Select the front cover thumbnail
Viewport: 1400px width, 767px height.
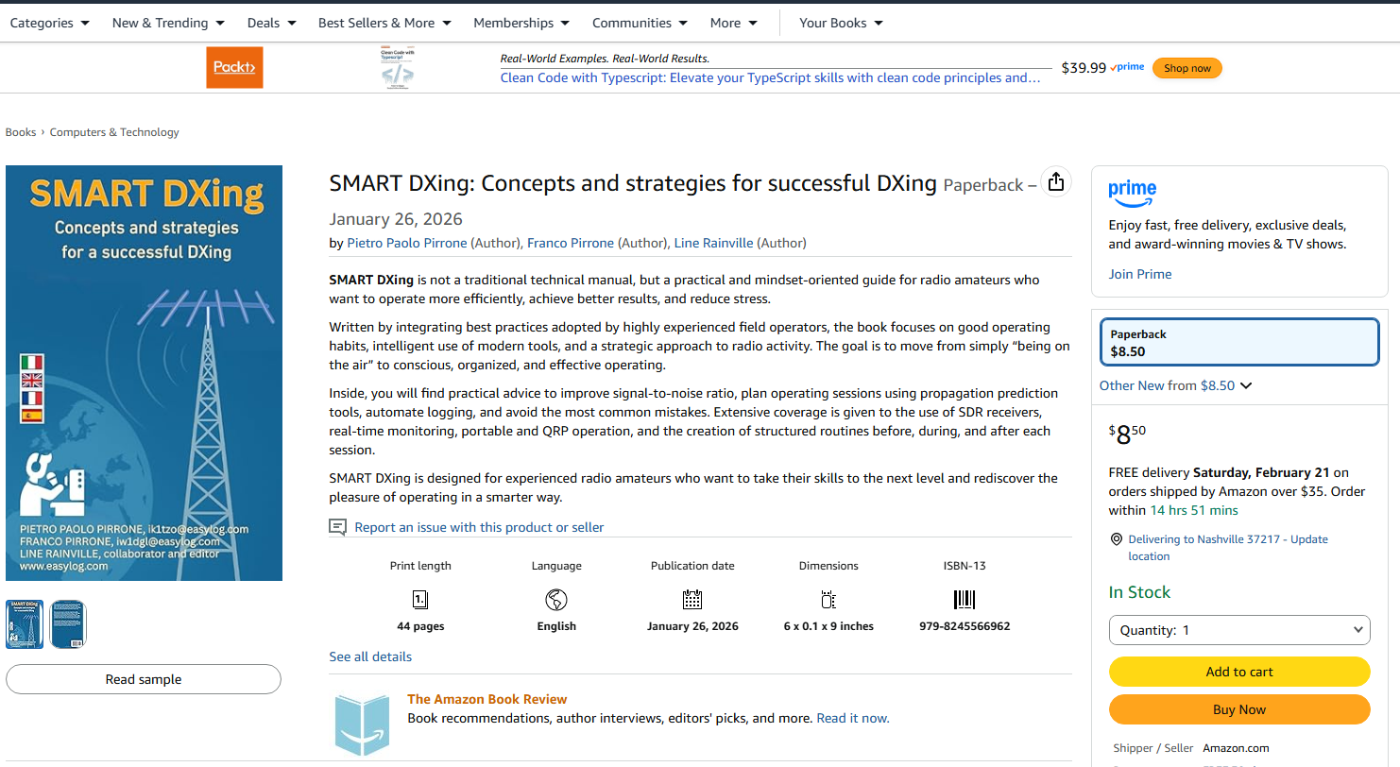(x=25, y=624)
